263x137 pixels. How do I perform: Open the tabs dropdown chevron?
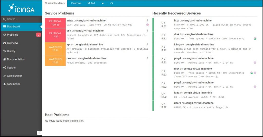point(103,3)
